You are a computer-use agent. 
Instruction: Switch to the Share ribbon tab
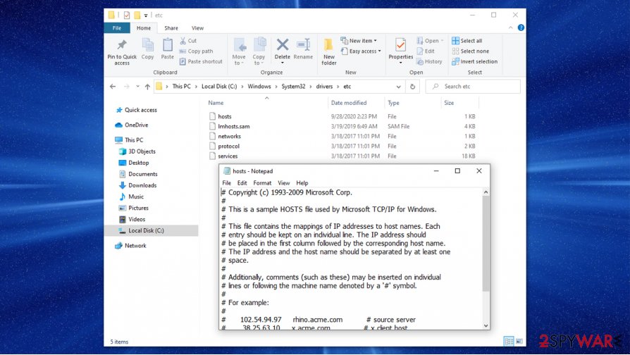[171, 27]
